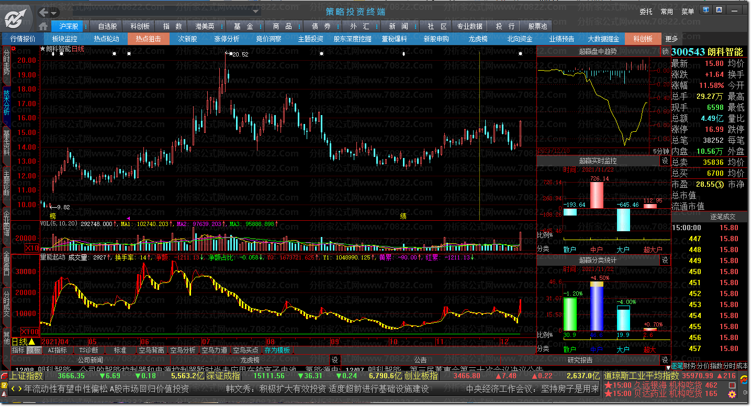Viewport: 752px width, 407px height.
Task: Open the 股票池 tab
Action: click(537, 26)
